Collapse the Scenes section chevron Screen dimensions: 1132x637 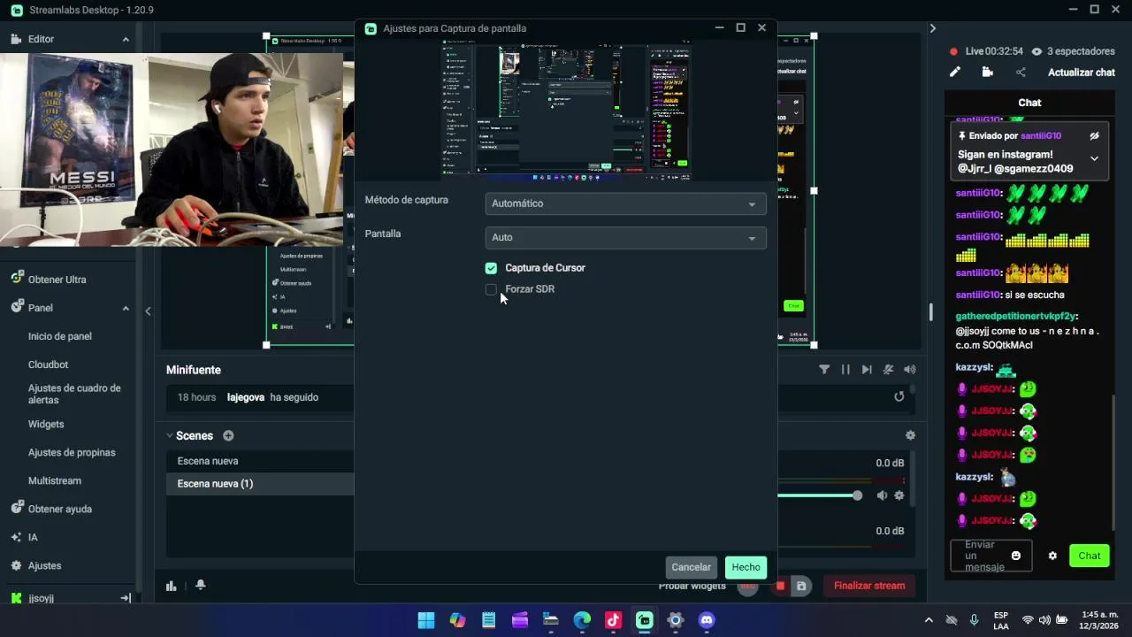pos(170,435)
